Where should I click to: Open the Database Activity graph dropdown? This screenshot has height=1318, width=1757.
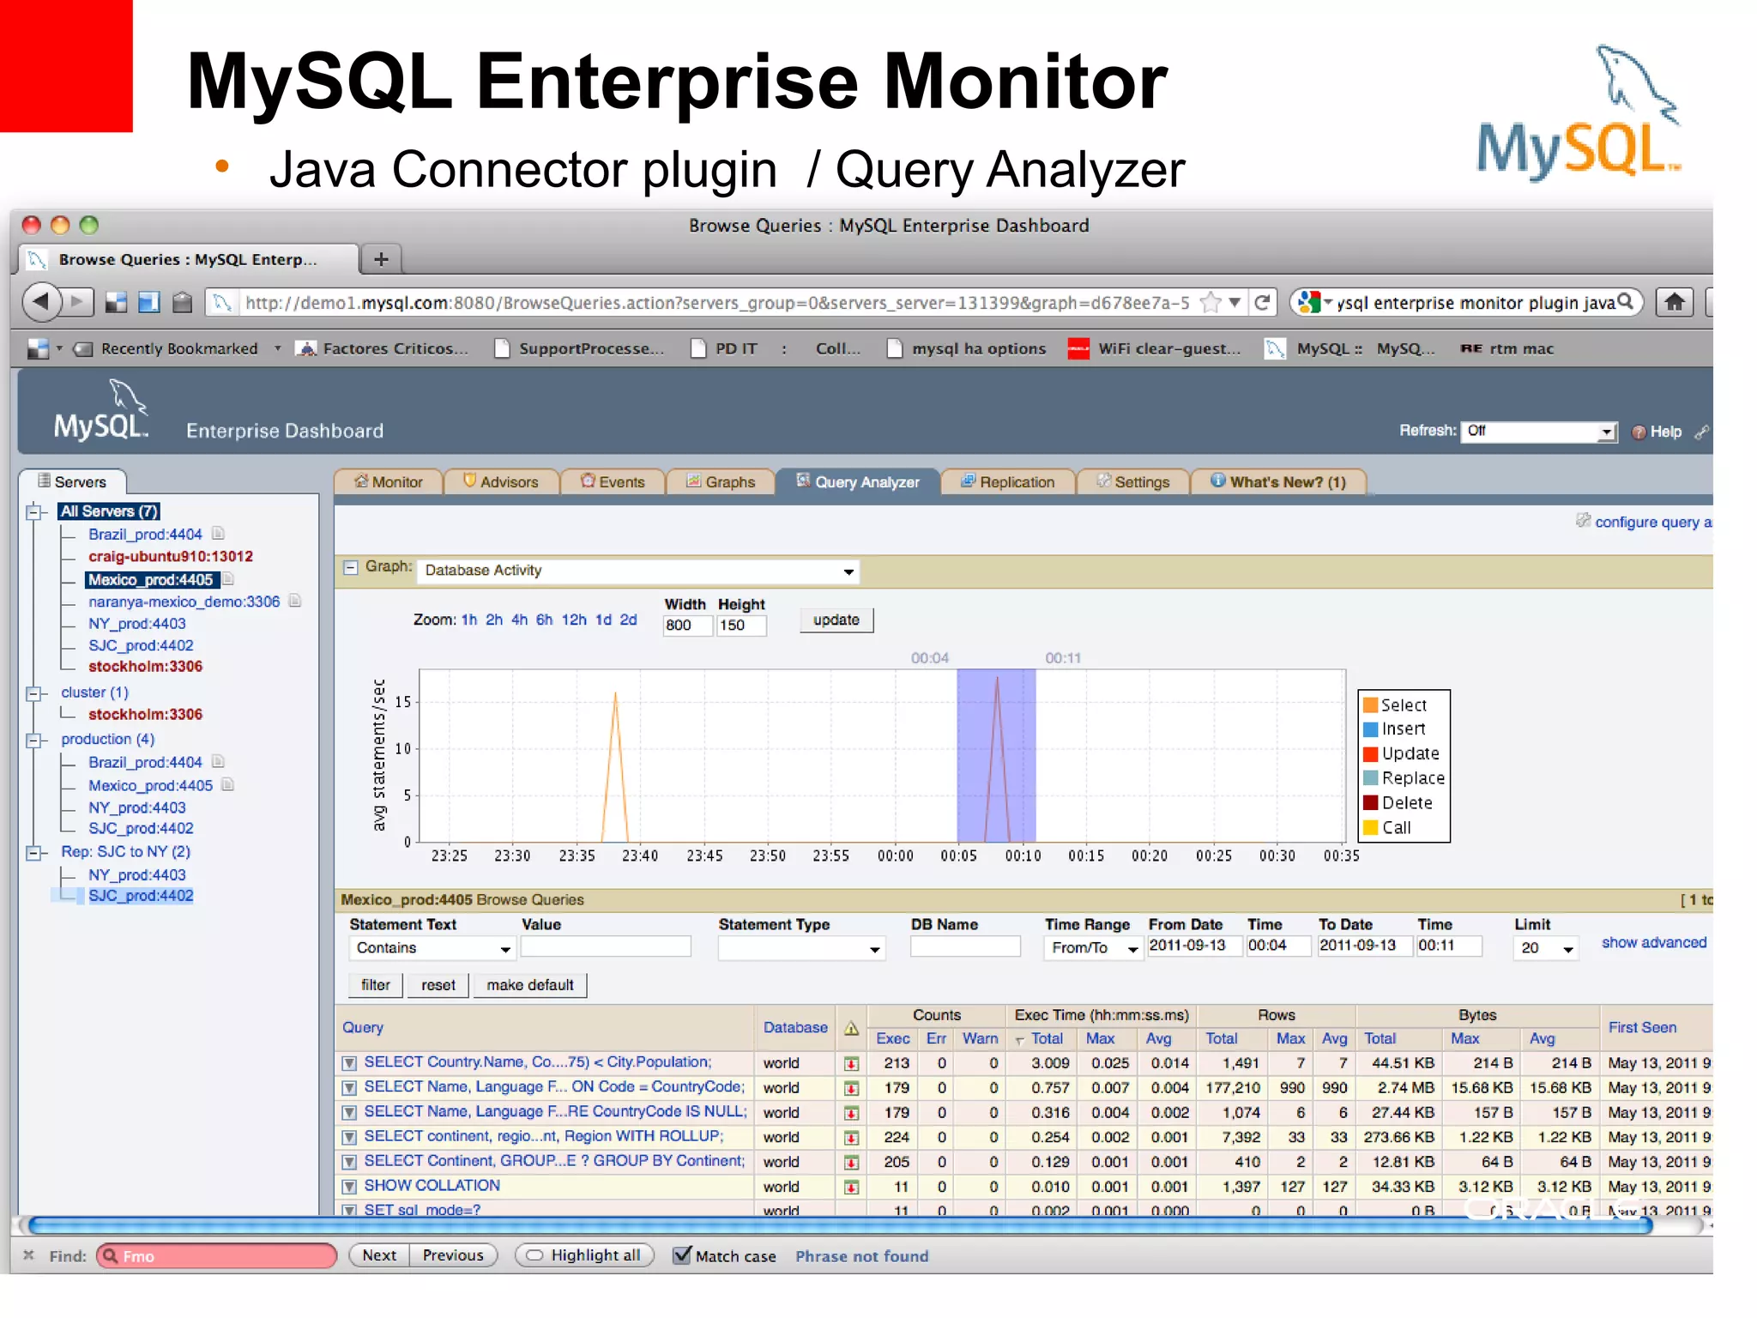[x=638, y=571]
